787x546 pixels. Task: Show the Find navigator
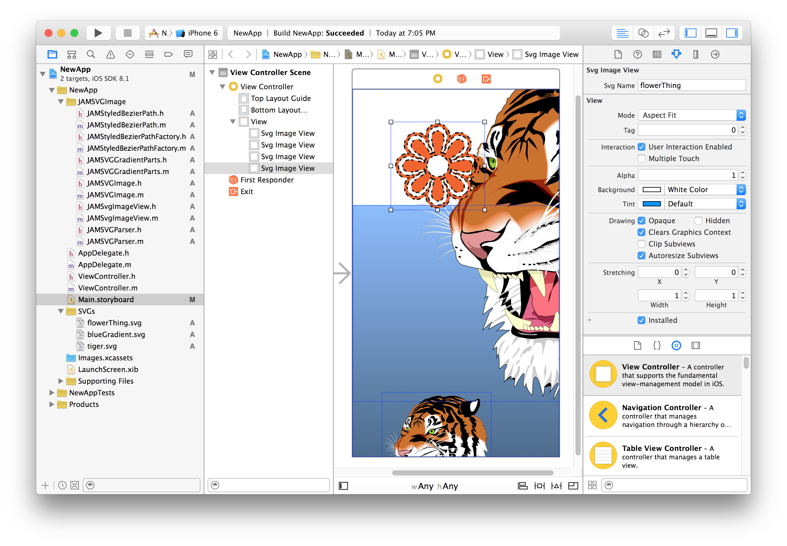coord(91,54)
